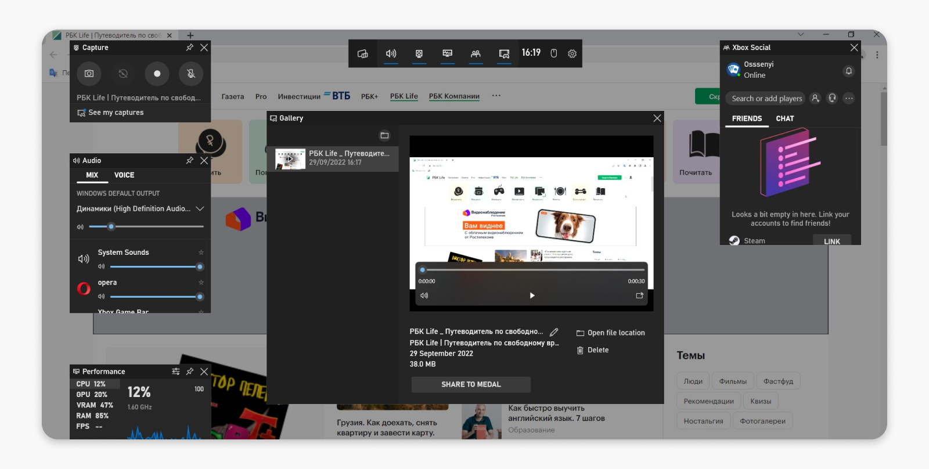Toggle Capture widget from Game Bar toolbar
This screenshot has width=929, height=469.
click(x=419, y=53)
